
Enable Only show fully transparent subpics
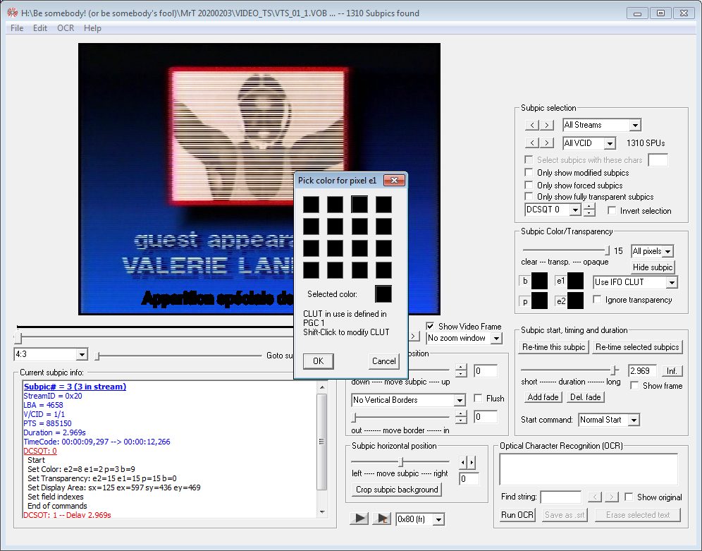pos(529,197)
